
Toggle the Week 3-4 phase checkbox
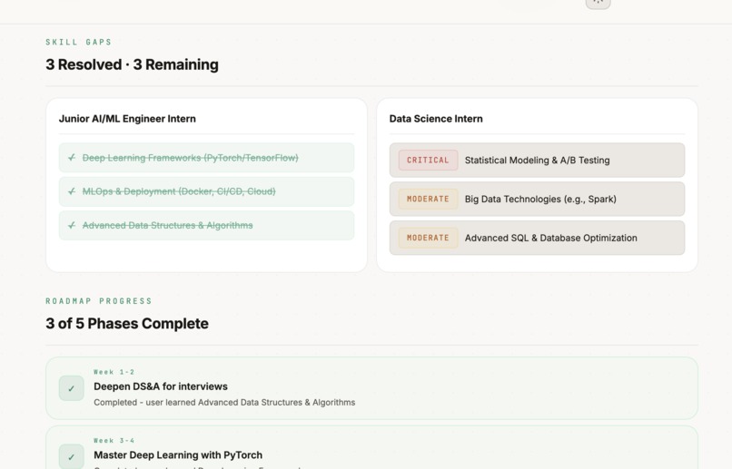point(72,456)
